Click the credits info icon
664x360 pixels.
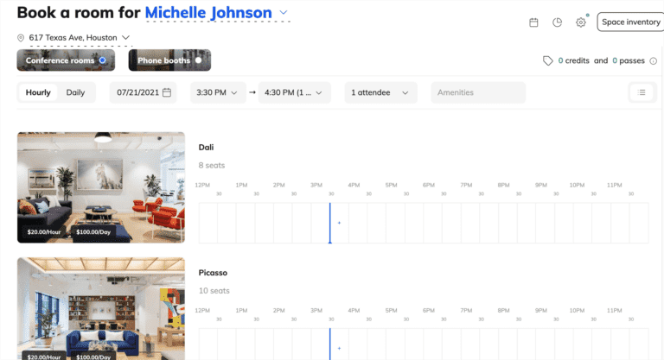coord(654,61)
